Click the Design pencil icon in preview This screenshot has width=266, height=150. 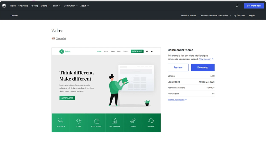pos(133,121)
